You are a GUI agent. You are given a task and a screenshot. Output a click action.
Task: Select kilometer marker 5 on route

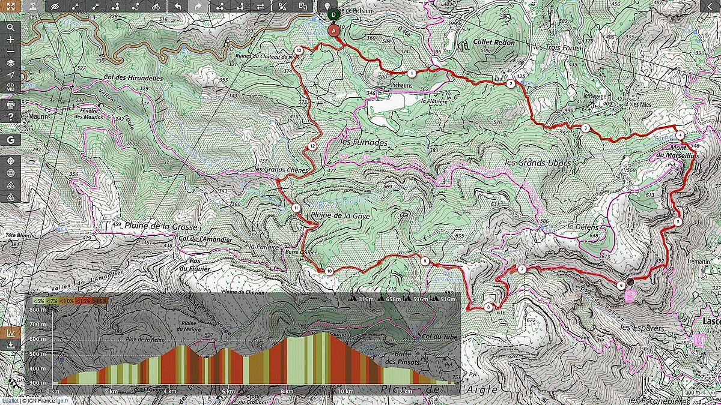678,222
